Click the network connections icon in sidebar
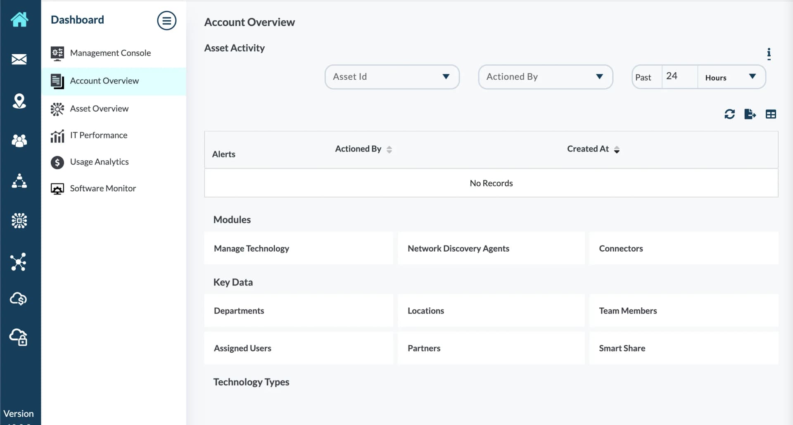Viewport: 793px width, 425px height. [18, 262]
